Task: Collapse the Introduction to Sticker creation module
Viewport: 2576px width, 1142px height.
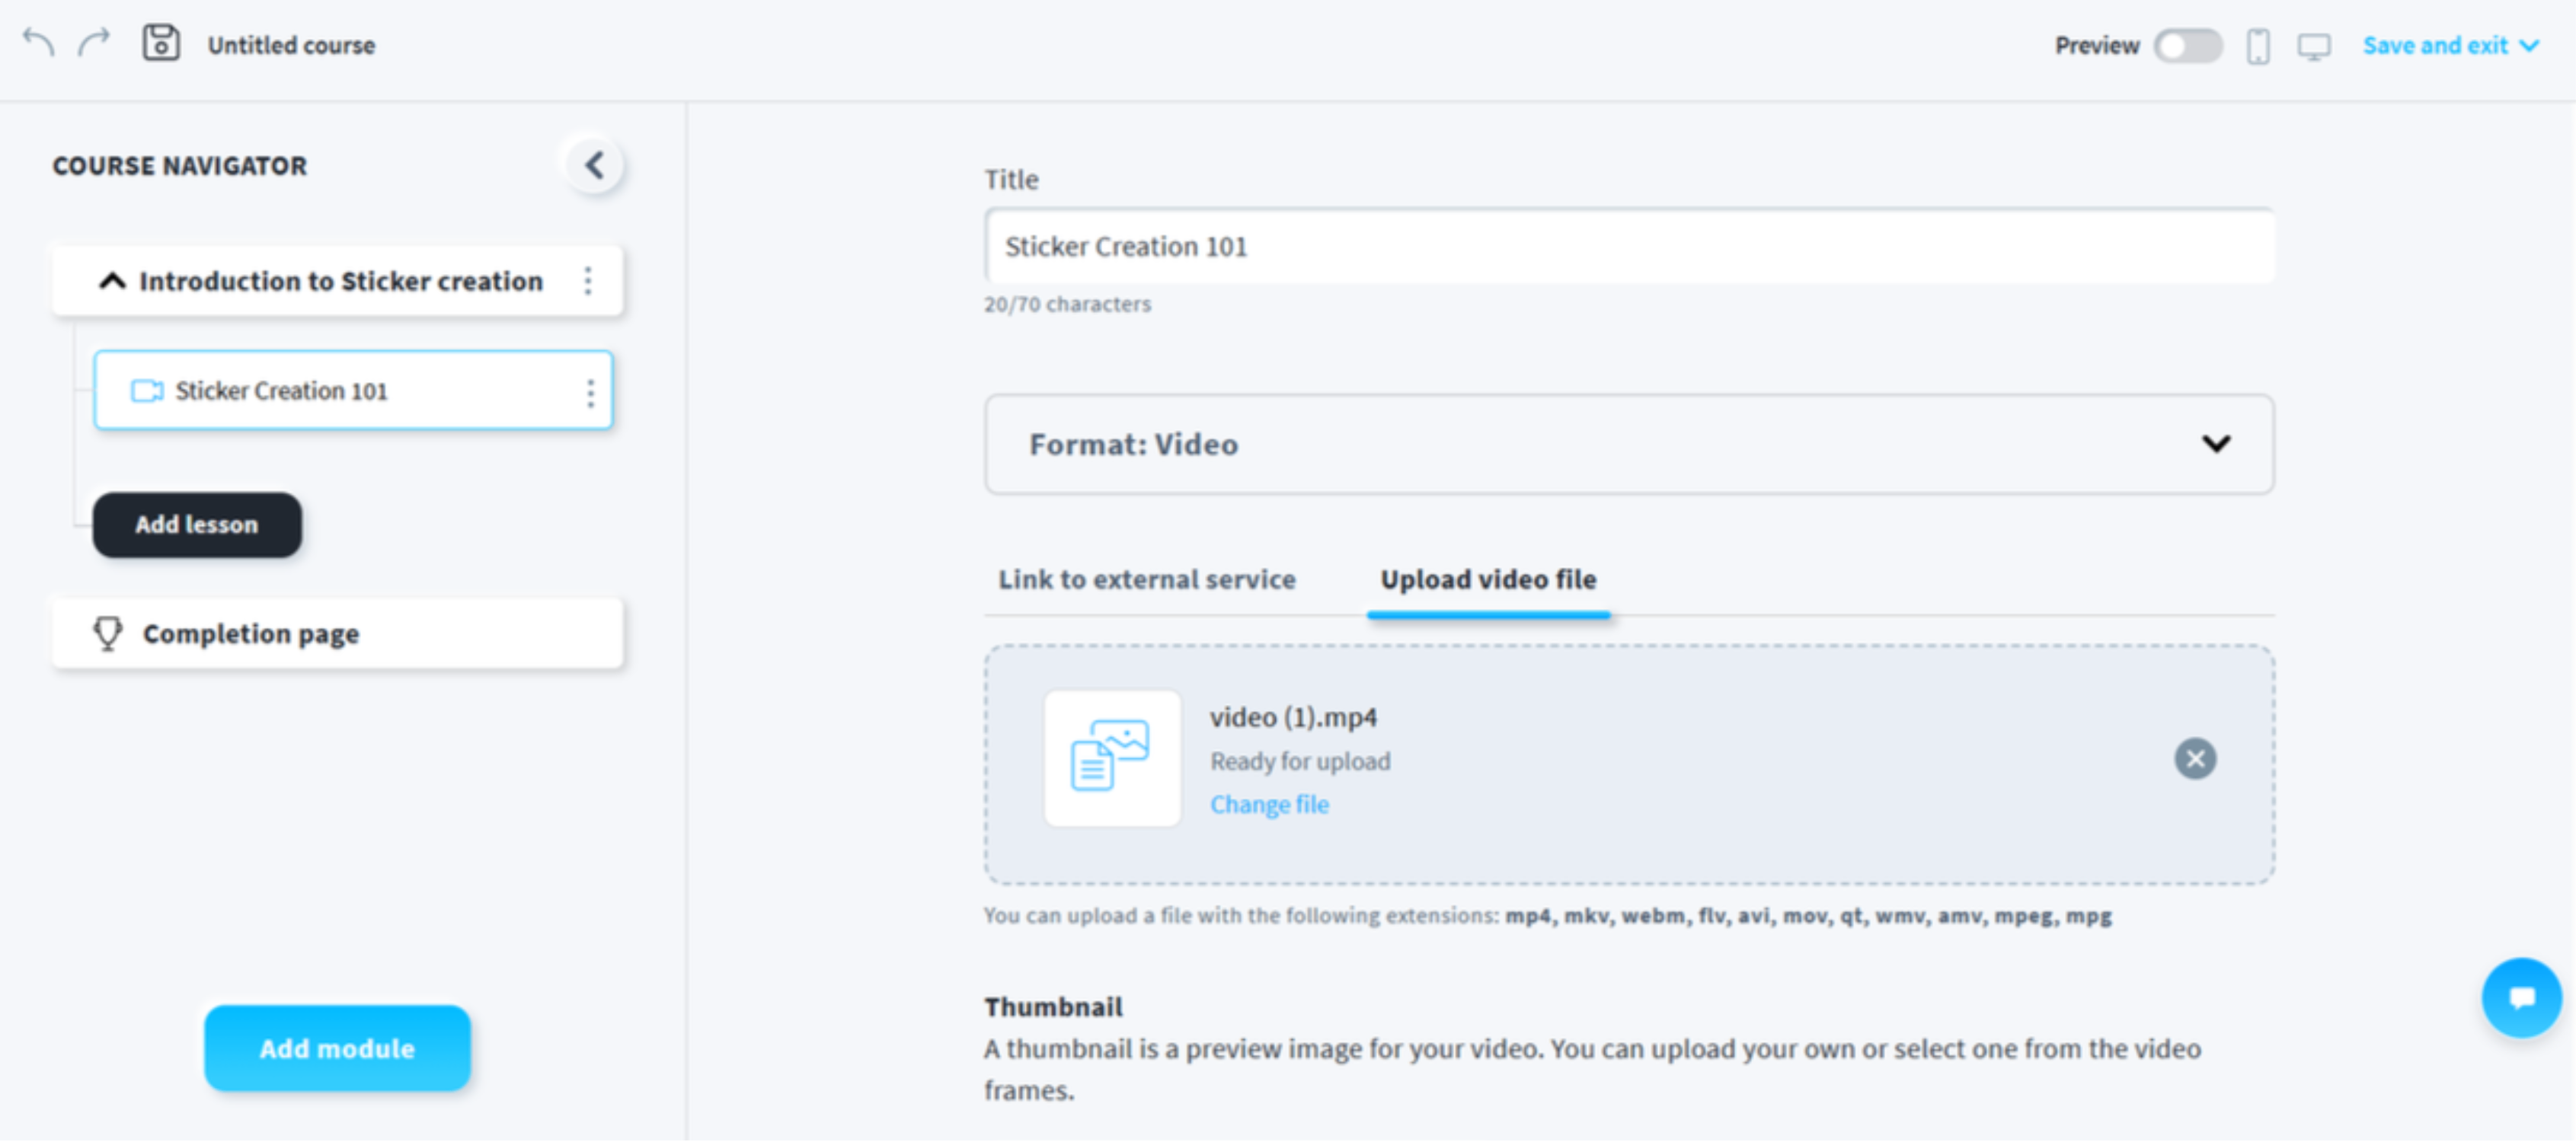Action: coord(111,281)
